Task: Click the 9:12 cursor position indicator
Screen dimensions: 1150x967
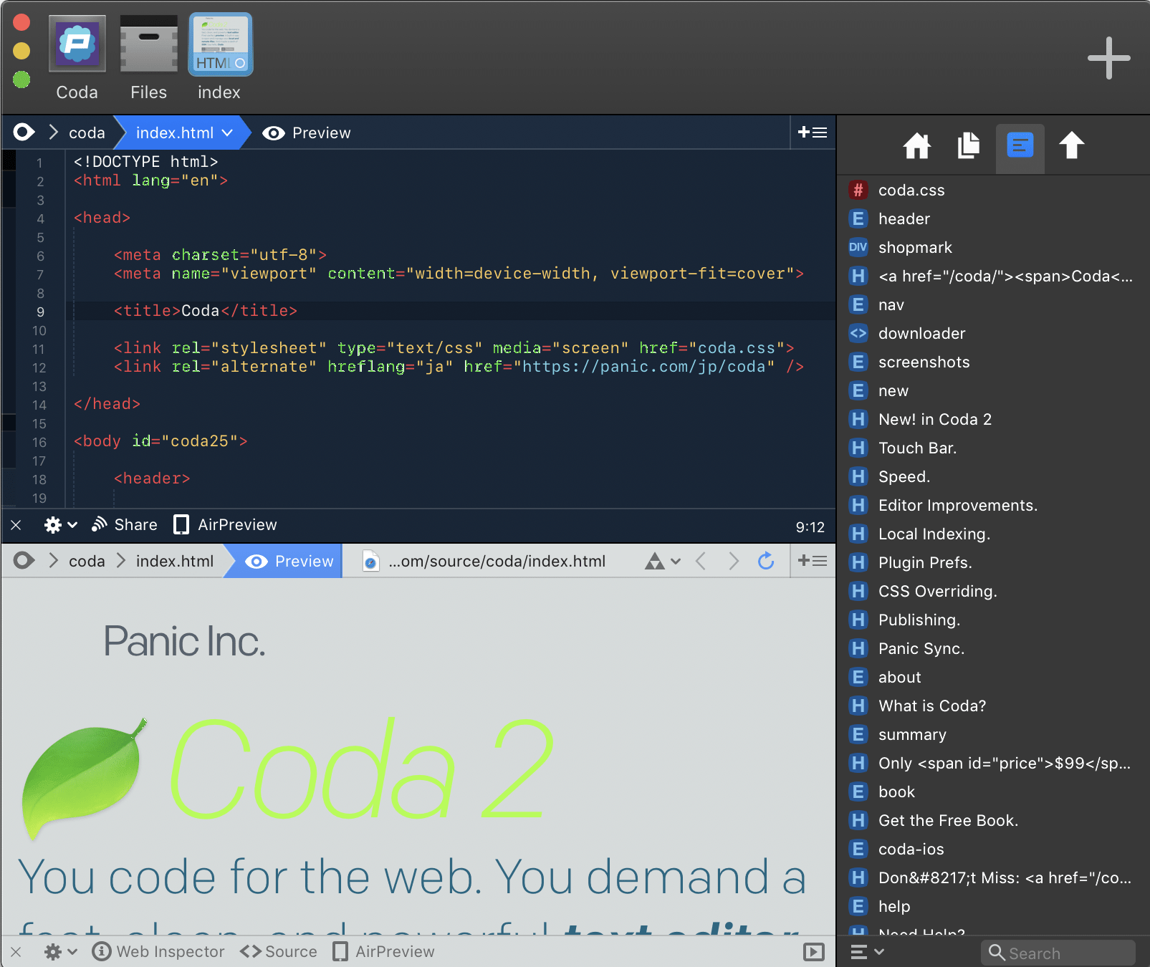Action: coord(810,527)
